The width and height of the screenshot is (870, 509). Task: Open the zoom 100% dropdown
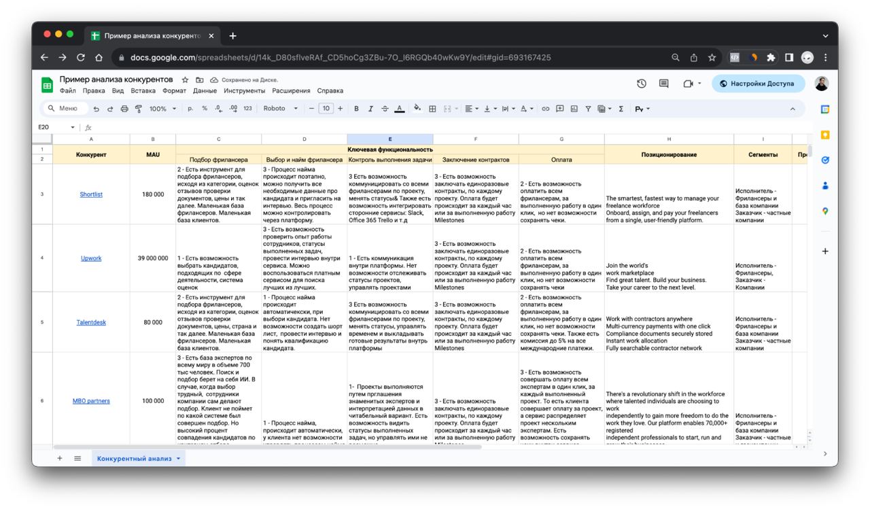(x=162, y=109)
